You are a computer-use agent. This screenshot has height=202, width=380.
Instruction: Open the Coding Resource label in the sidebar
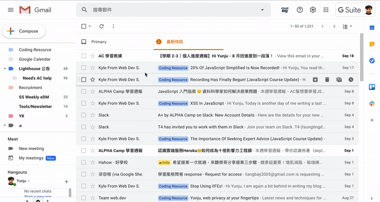(x=35, y=50)
